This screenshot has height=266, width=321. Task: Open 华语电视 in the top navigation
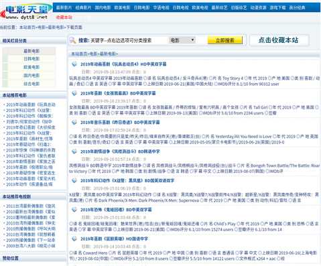[x=161, y=7]
